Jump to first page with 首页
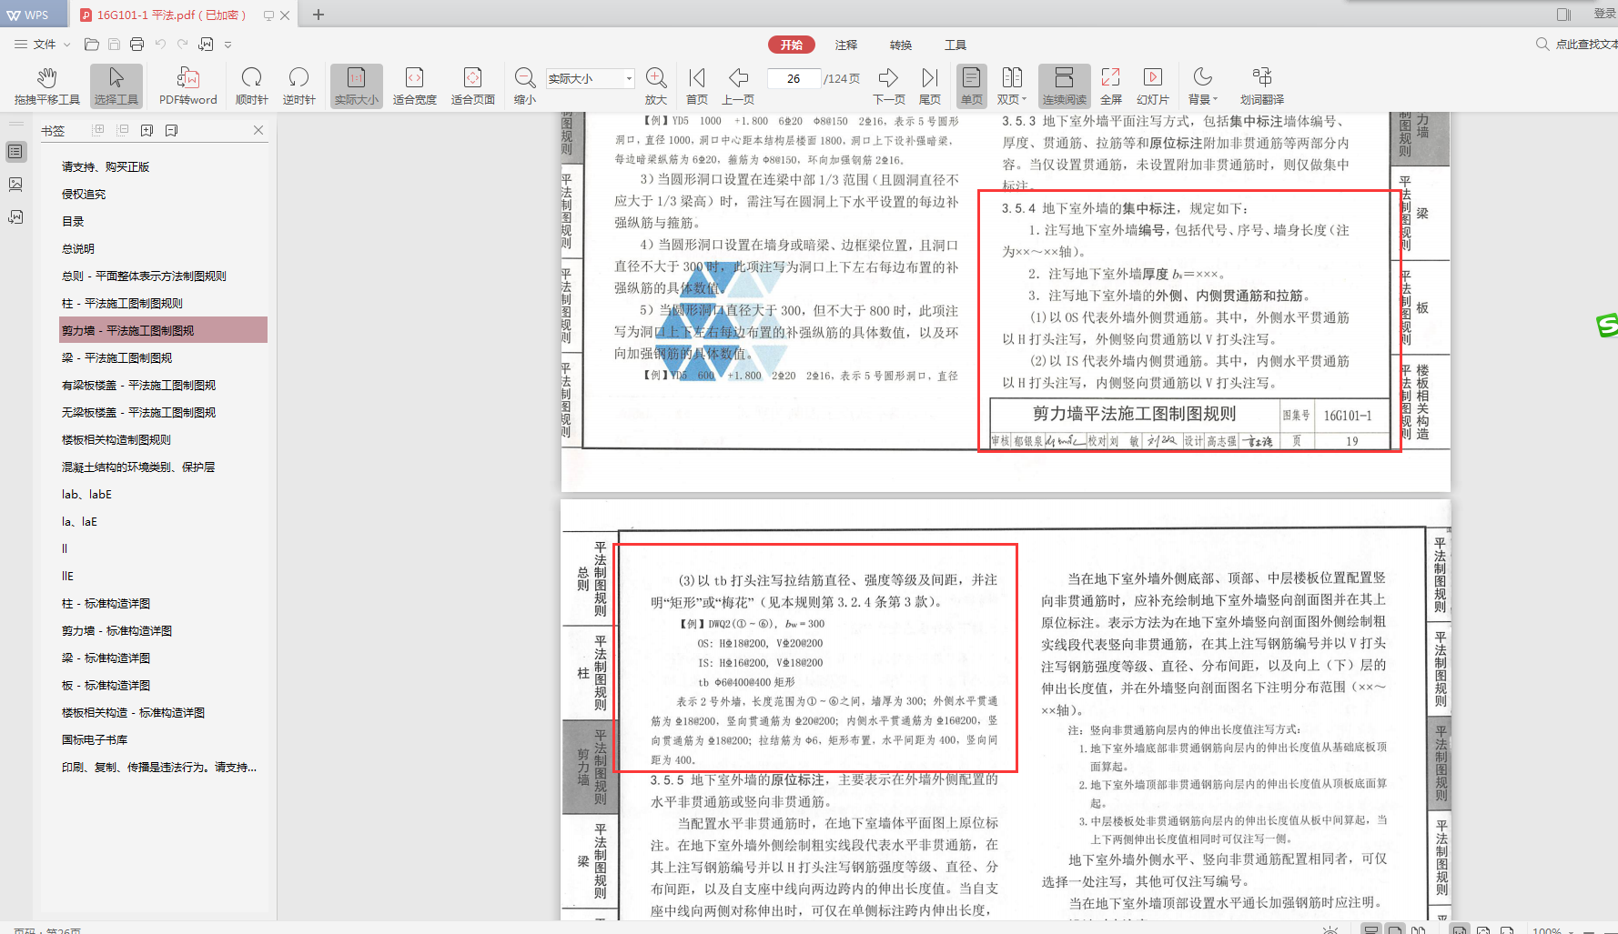The image size is (1618, 934). [x=697, y=86]
